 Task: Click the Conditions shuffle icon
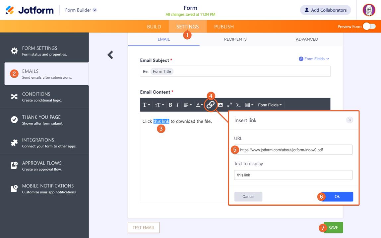pos(14,97)
